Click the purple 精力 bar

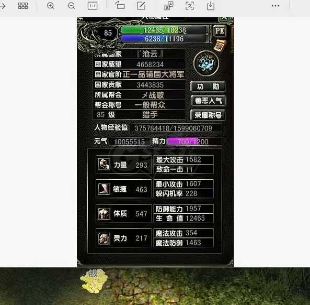(194, 141)
